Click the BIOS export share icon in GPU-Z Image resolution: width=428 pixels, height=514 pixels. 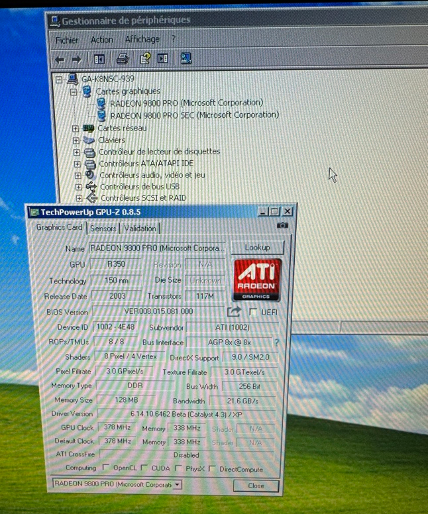pos(234,311)
